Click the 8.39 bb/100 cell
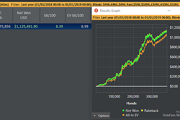This screenshot has width=180, height=120. (x=59, y=26)
